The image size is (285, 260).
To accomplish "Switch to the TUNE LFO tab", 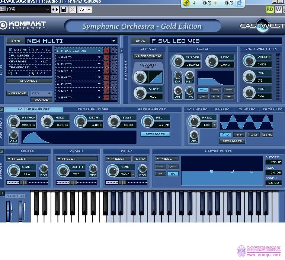I will point(247,110).
